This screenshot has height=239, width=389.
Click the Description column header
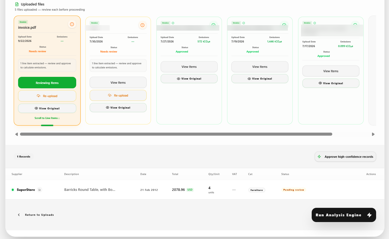(x=72, y=174)
